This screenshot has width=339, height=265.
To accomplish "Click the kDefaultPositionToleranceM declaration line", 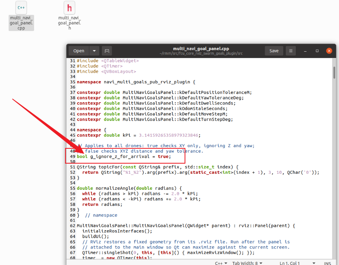I will pyautogui.click(x=164, y=92).
